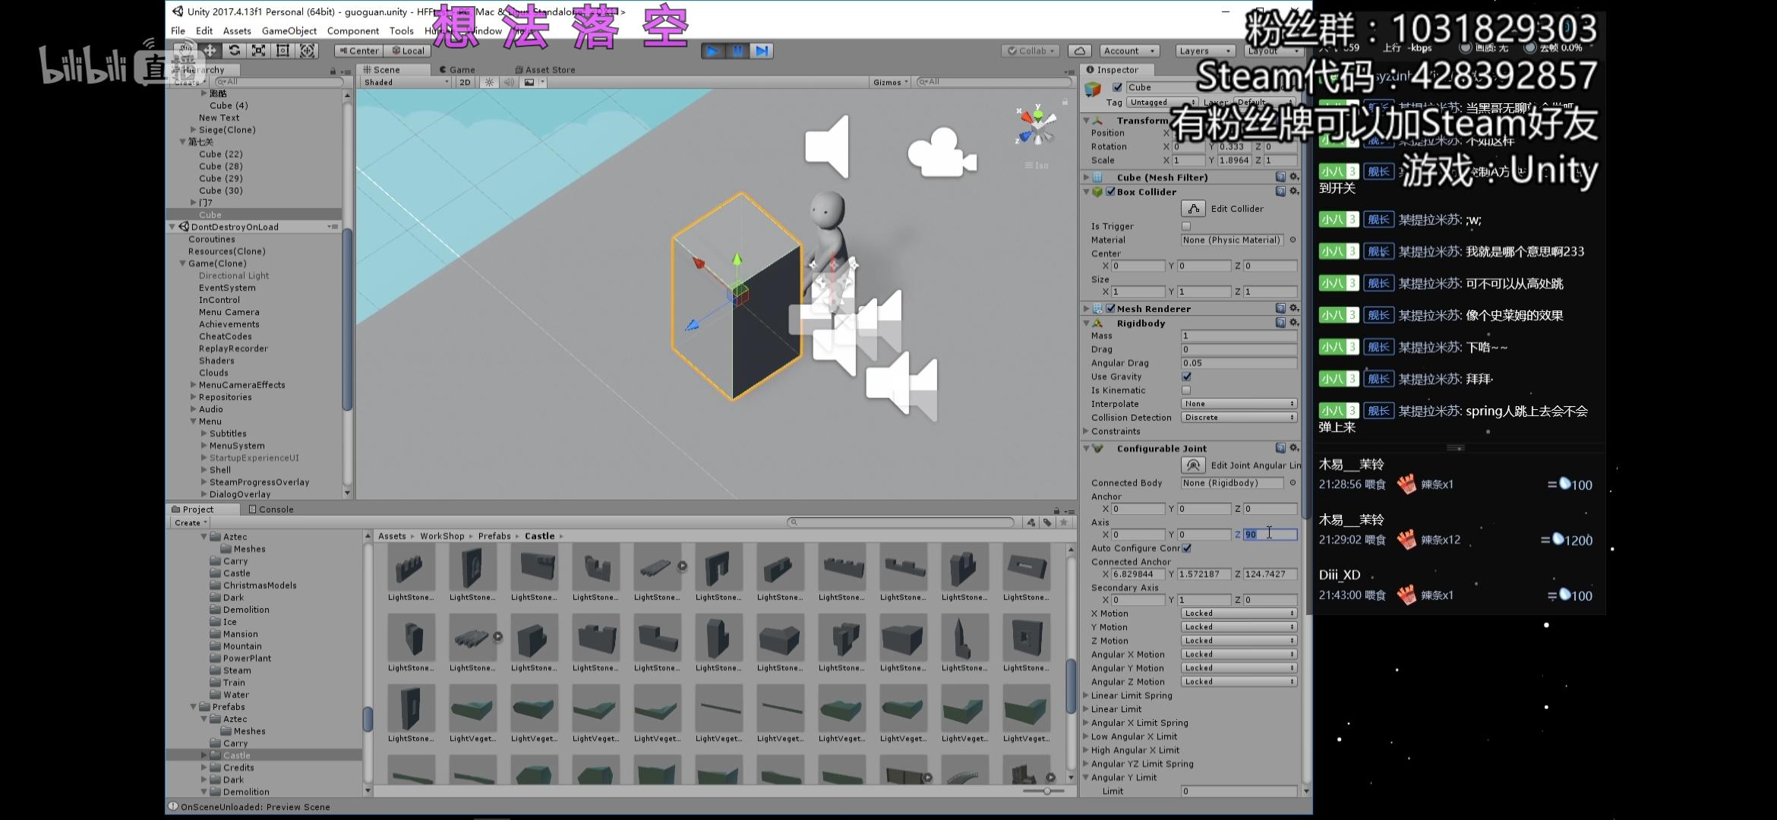
Task: Click the camera gizmo in scene view
Action: point(942,153)
